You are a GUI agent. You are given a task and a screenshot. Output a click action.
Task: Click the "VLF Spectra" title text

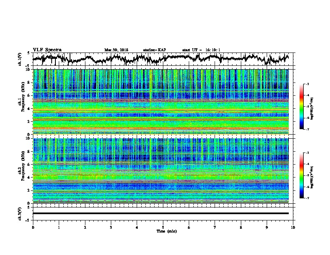47,50
